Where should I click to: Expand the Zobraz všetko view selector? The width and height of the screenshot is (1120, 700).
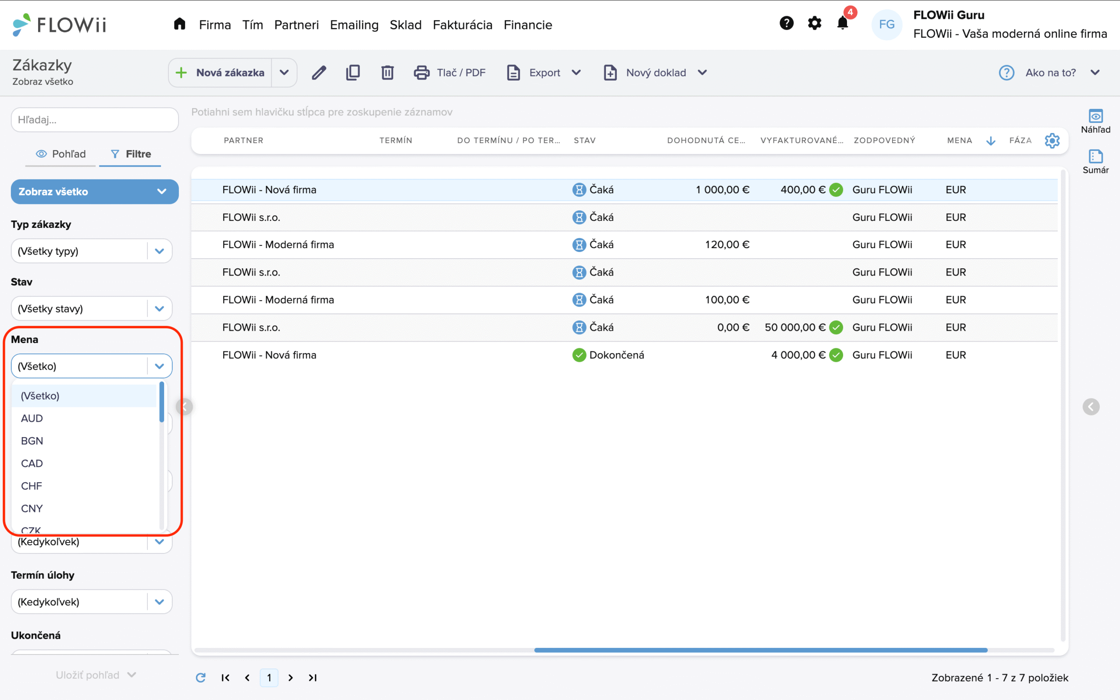tap(94, 192)
